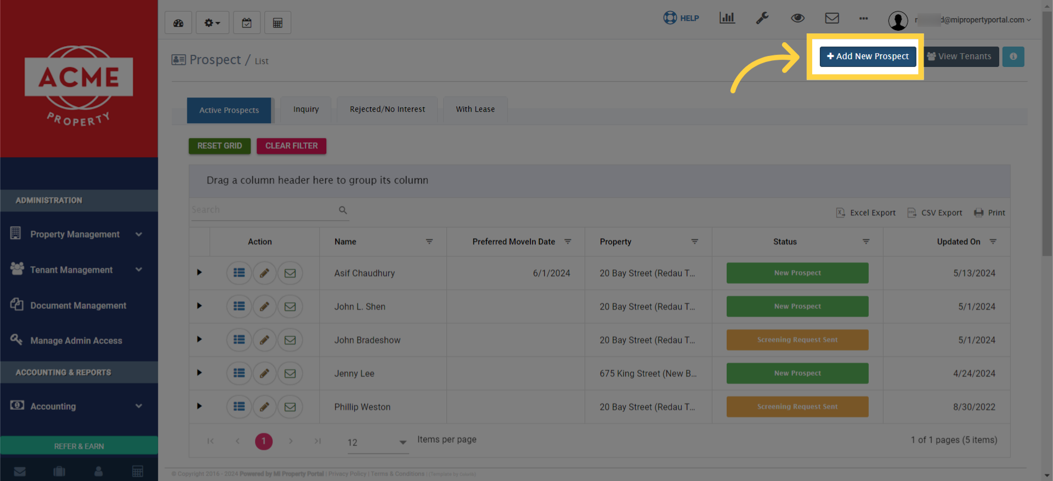Image resolution: width=1053 pixels, height=481 pixels.
Task: Open the Updated On column filter
Action: point(993,242)
